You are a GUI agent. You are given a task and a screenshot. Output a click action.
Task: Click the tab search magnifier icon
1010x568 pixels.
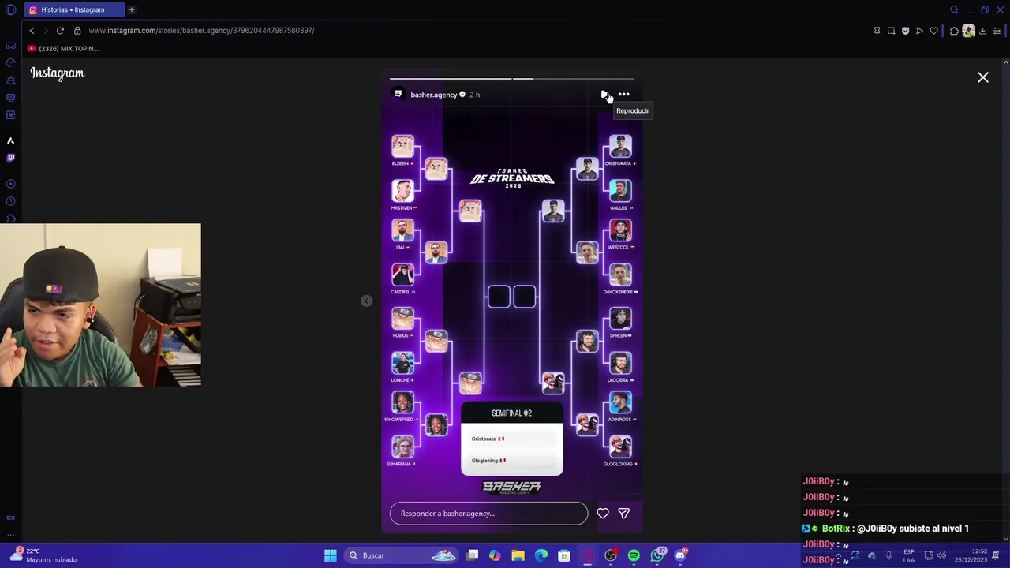(954, 9)
